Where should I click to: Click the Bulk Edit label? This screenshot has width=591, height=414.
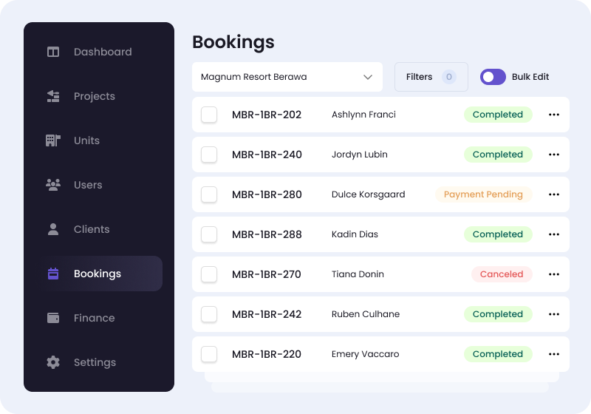pos(530,77)
